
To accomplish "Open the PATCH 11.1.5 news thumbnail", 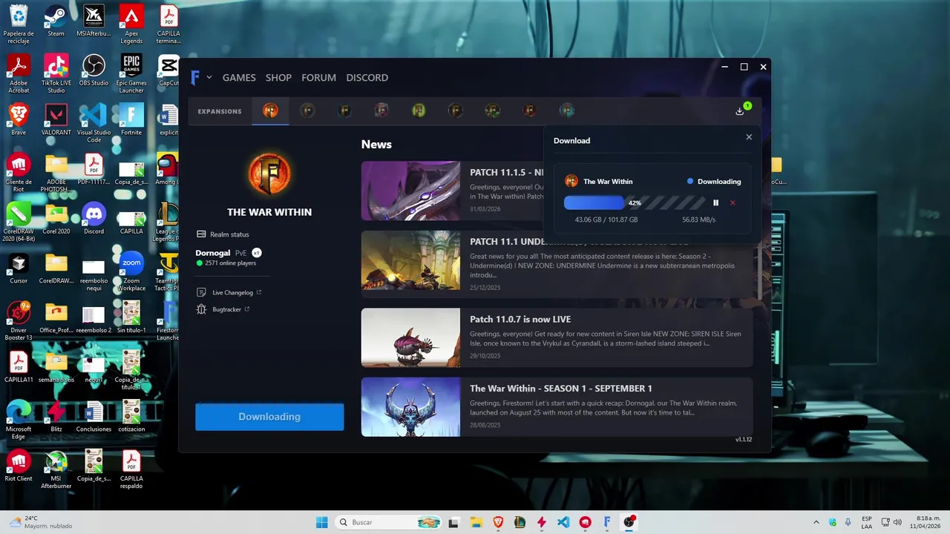I will pyautogui.click(x=410, y=191).
